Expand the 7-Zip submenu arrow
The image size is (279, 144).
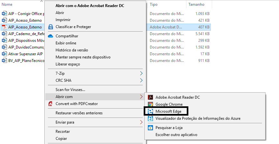pyautogui.click(x=141, y=73)
